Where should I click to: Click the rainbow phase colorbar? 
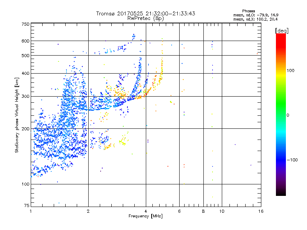(x=281, y=115)
